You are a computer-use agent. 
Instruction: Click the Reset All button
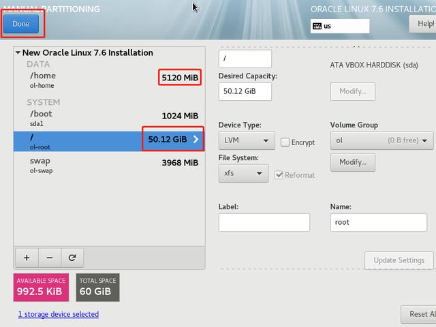(x=418, y=314)
